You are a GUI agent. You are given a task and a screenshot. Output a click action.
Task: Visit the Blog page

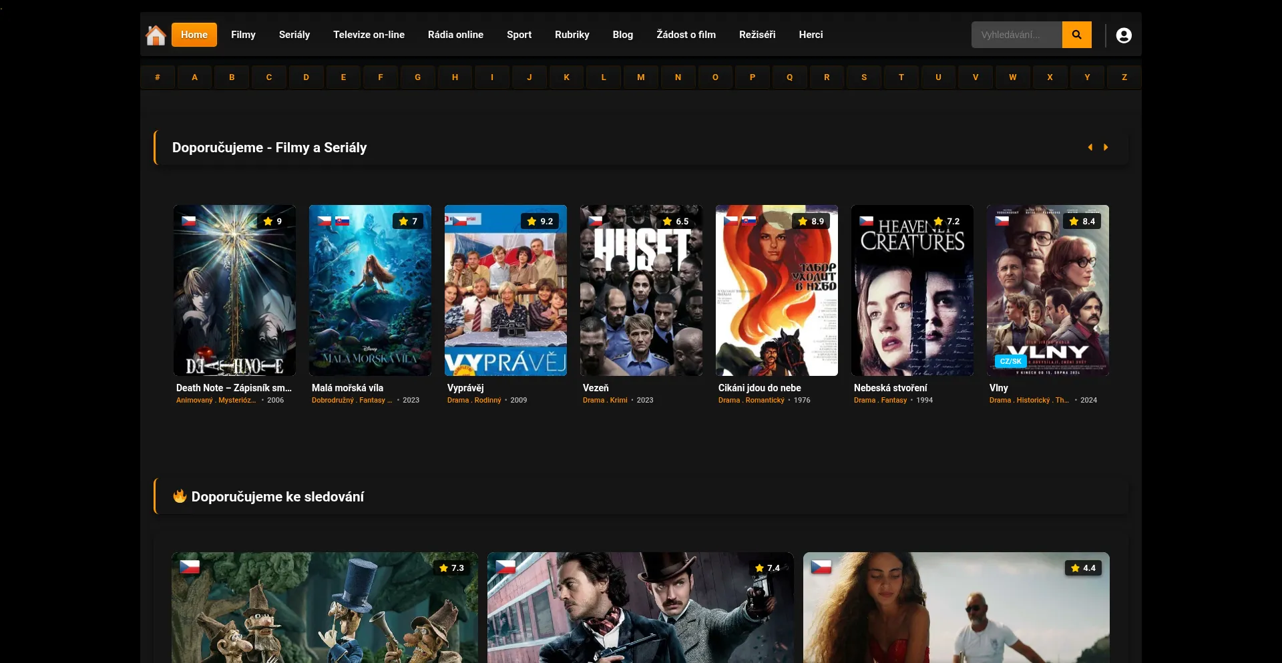pos(623,35)
